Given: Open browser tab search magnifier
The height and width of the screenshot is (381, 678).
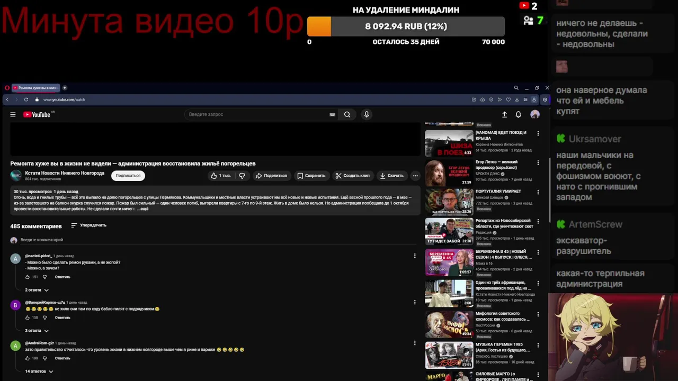Looking at the screenshot, I should coord(516,88).
